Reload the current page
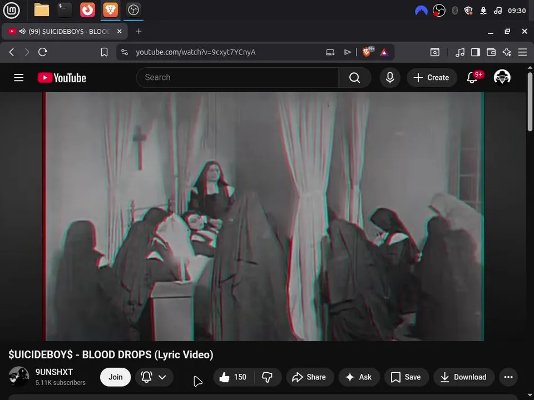This screenshot has width=534, height=400. click(43, 52)
